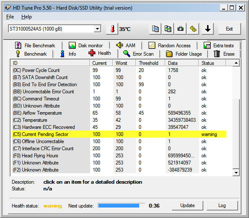The width and height of the screenshot is (249, 218).
Task: Select the (C3) Hardware ECC Recovered row
Action: [119, 127]
